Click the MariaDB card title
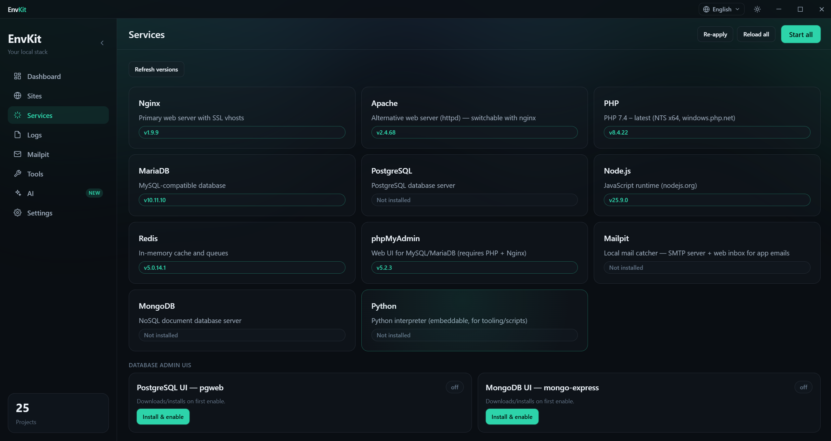 pyautogui.click(x=154, y=171)
